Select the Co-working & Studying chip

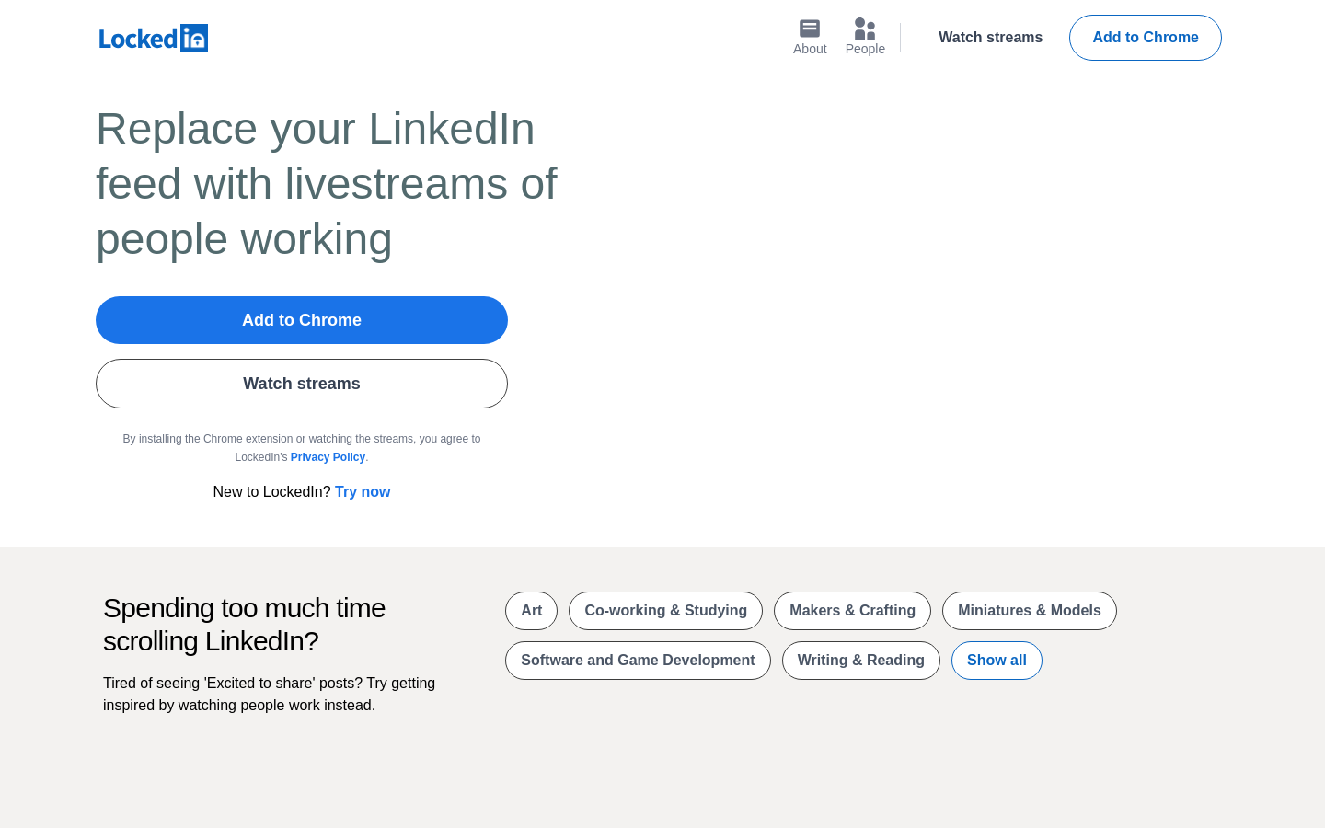coord(665,611)
